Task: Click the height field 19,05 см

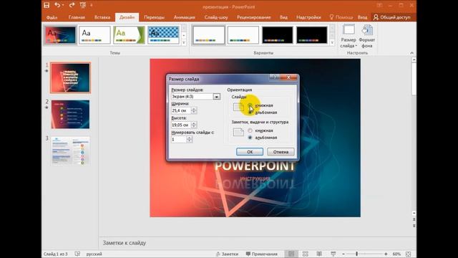Action: (x=181, y=125)
